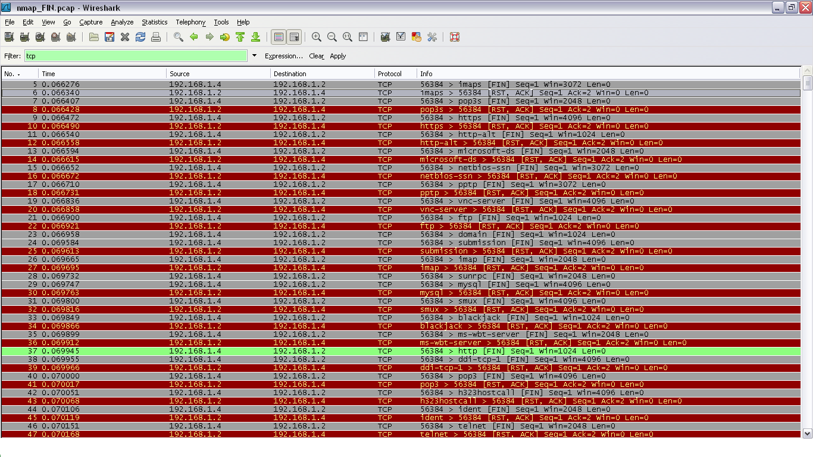The height and width of the screenshot is (457, 813).
Task: Restart the live capture icon
Action: tap(71, 37)
